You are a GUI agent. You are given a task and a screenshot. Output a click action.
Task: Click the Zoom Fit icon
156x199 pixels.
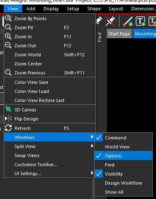point(8,28)
